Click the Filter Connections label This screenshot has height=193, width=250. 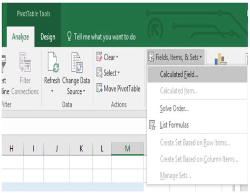(25, 86)
